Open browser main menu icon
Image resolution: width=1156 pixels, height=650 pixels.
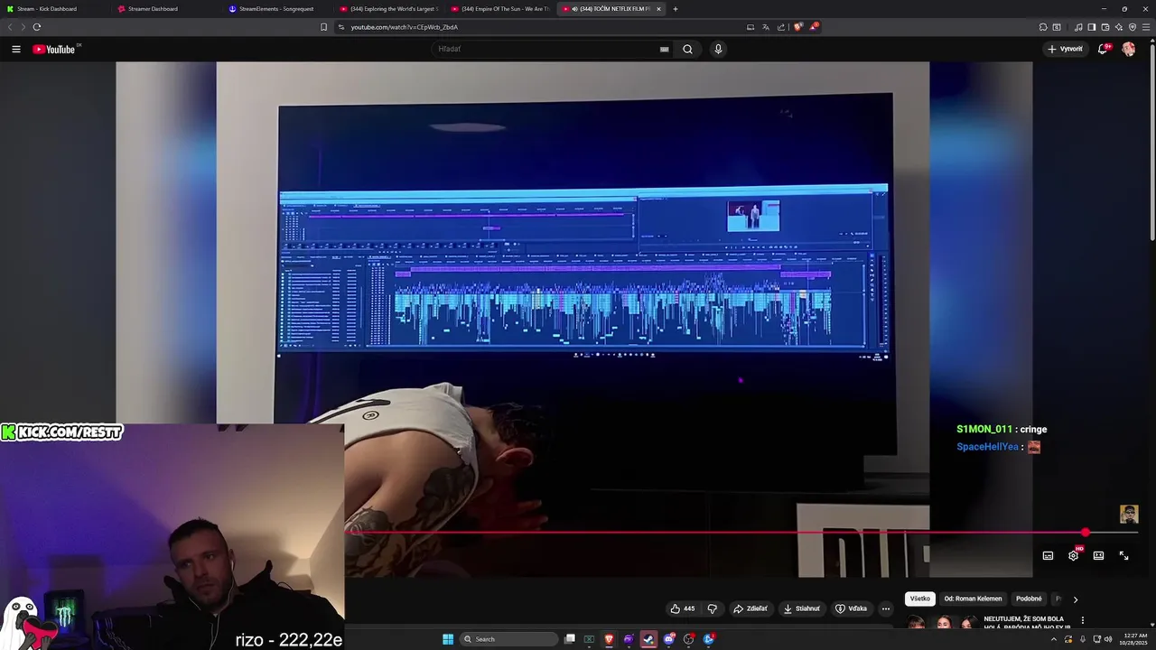pos(1146,27)
